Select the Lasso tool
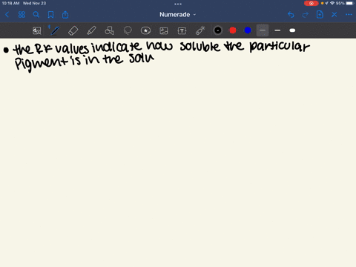The height and width of the screenshot is (267, 356). coord(128,30)
